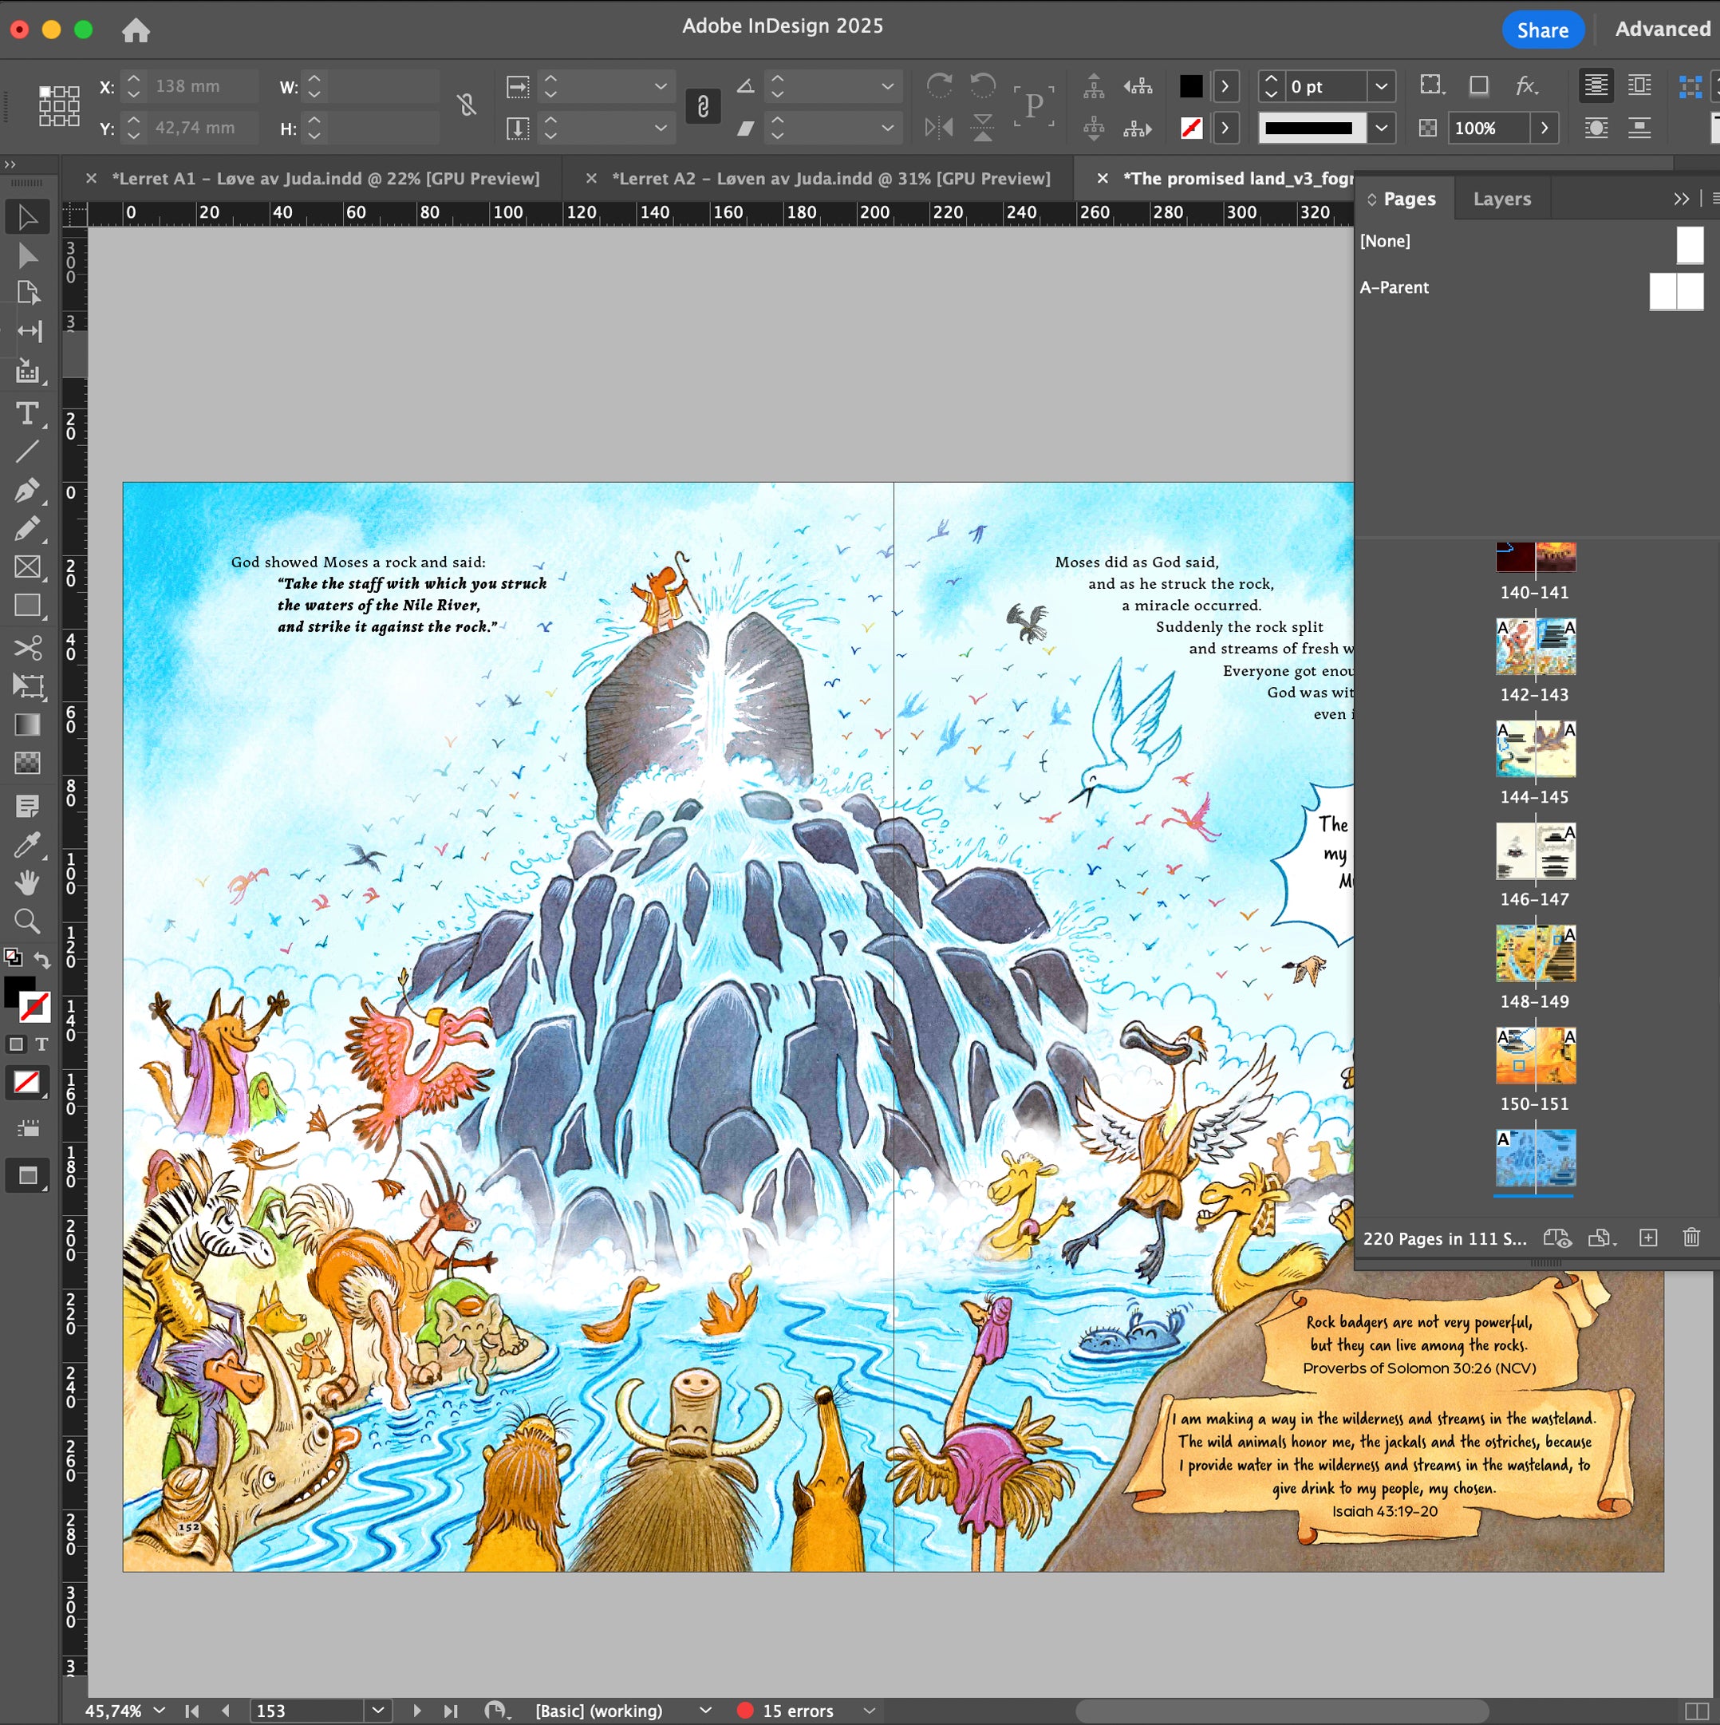
Task: Click the Create New Page icon
Action: [1648, 1238]
